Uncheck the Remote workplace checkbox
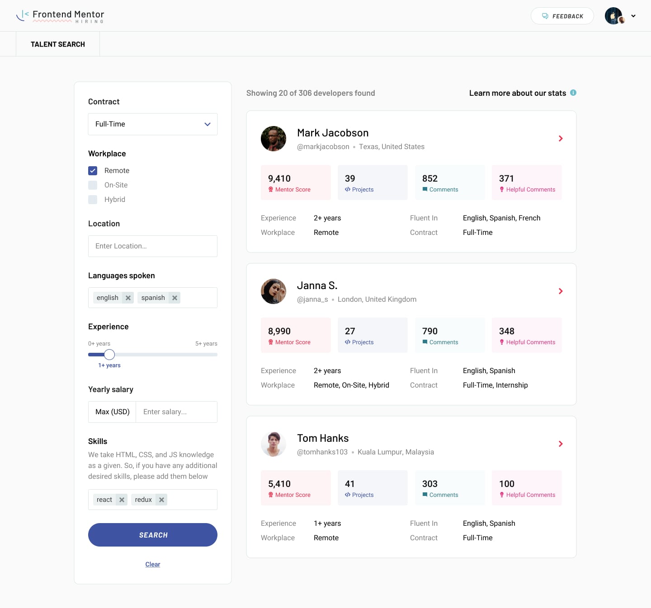 (x=92, y=171)
